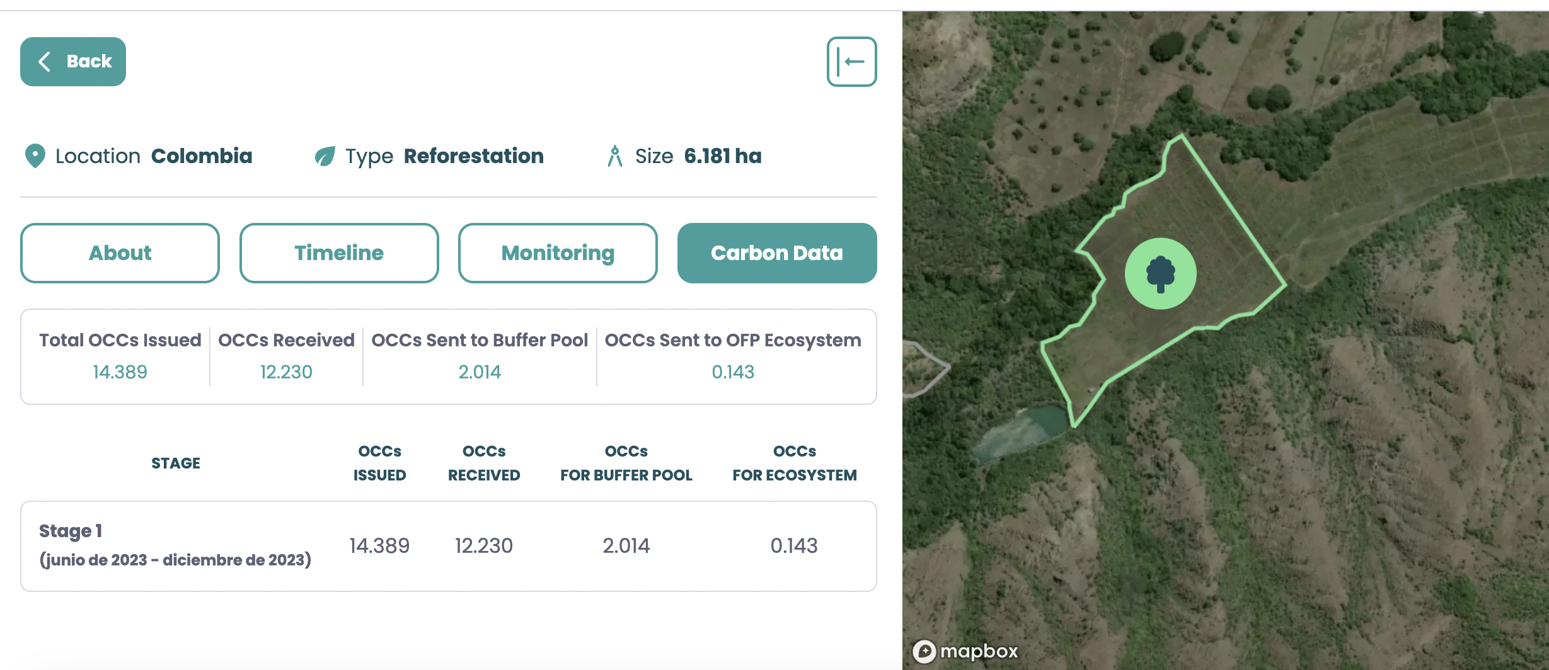Click the Reforestation type label

pyautogui.click(x=473, y=156)
